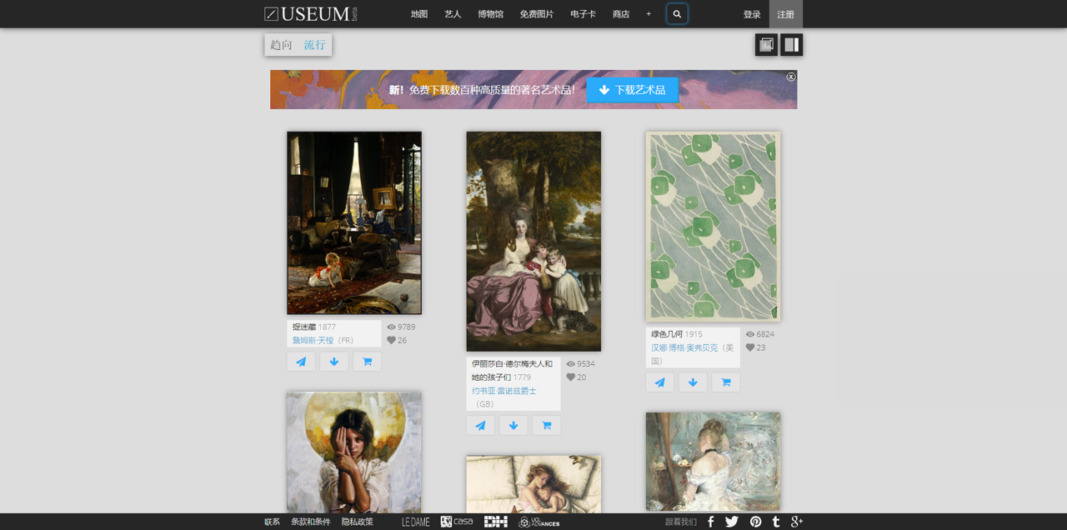Image resolution: width=1067 pixels, height=530 pixels.
Task: Add 捉迷藏 artwork to cart
Action: [367, 362]
